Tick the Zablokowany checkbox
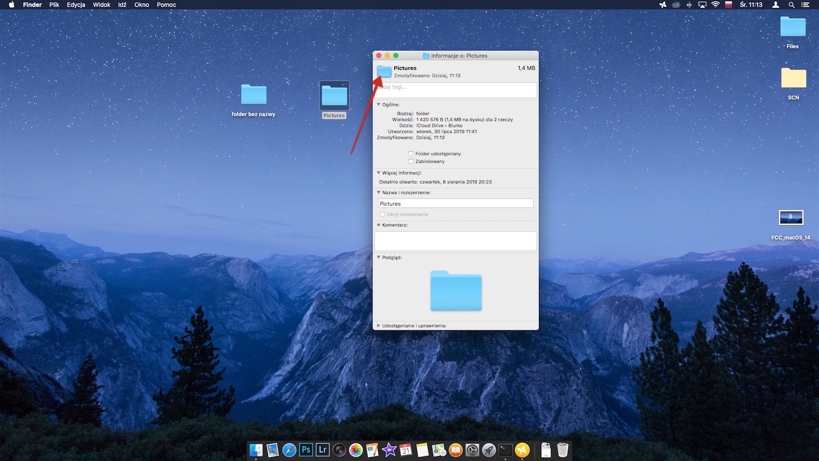Screen dimensions: 819x461 tap(411, 161)
